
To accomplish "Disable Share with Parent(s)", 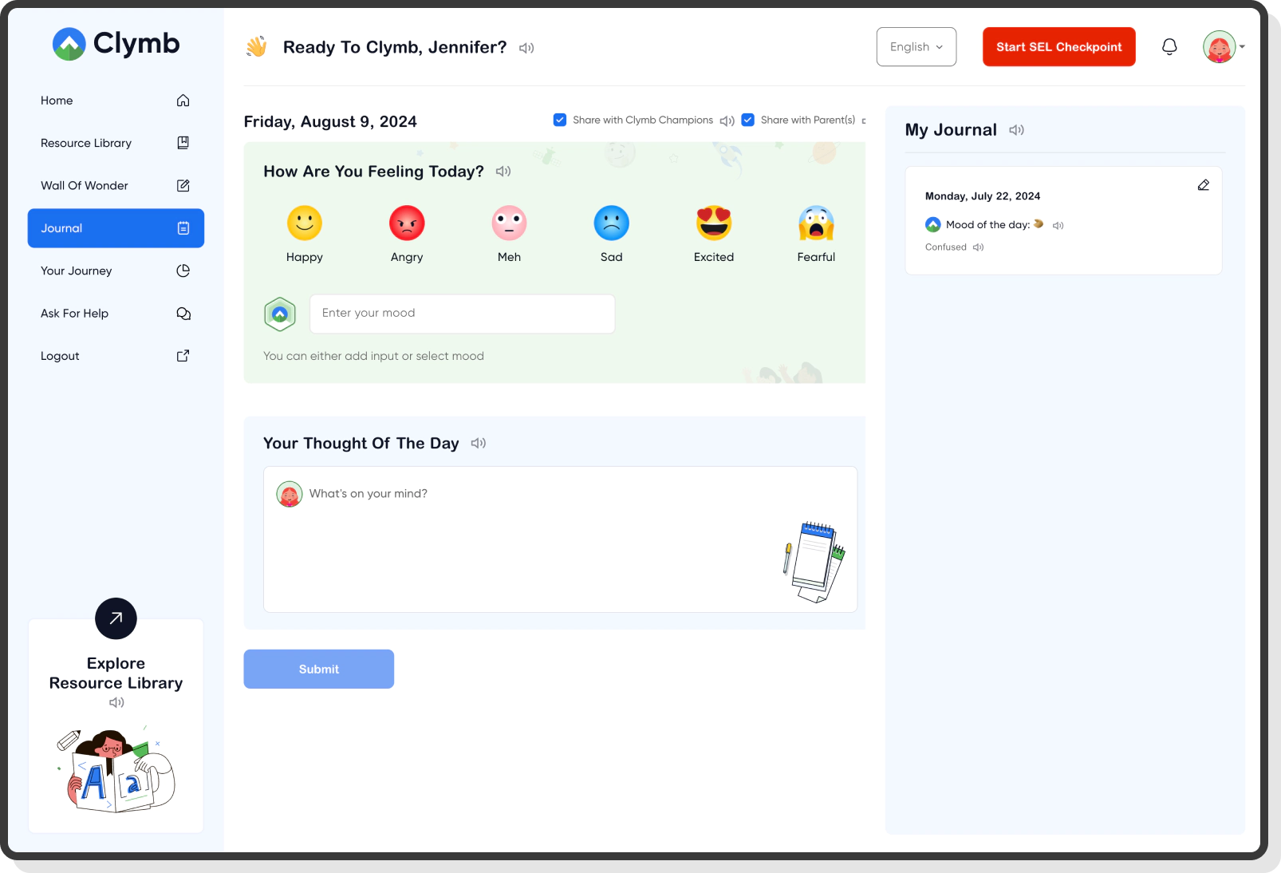I will click(x=747, y=119).
